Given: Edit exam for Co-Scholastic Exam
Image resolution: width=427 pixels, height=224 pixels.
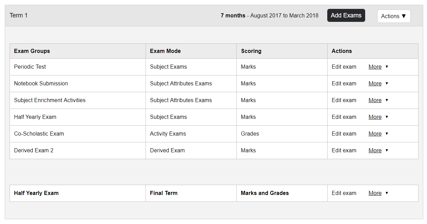Looking at the screenshot, I should pyautogui.click(x=344, y=134).
